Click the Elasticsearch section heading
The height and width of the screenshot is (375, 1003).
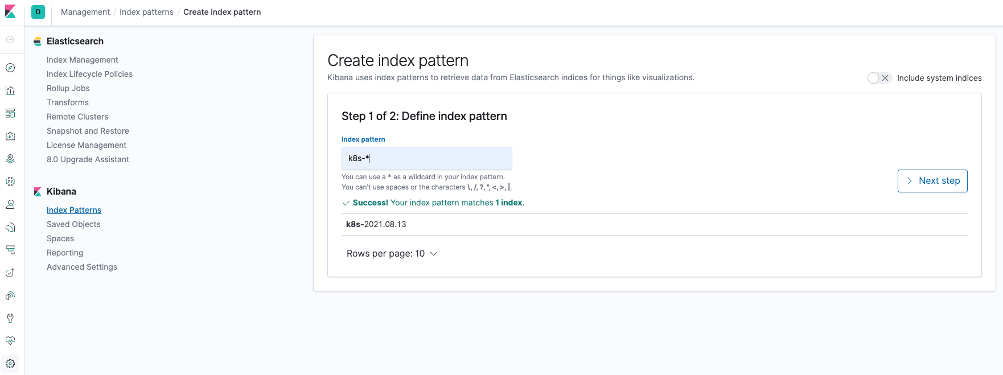point(75,41)
